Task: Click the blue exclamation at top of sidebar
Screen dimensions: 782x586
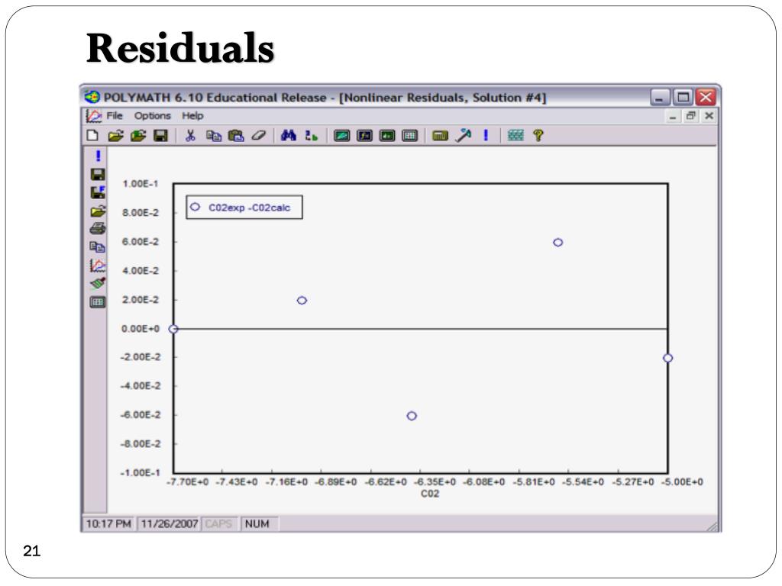Action: (x=99, y=156)
